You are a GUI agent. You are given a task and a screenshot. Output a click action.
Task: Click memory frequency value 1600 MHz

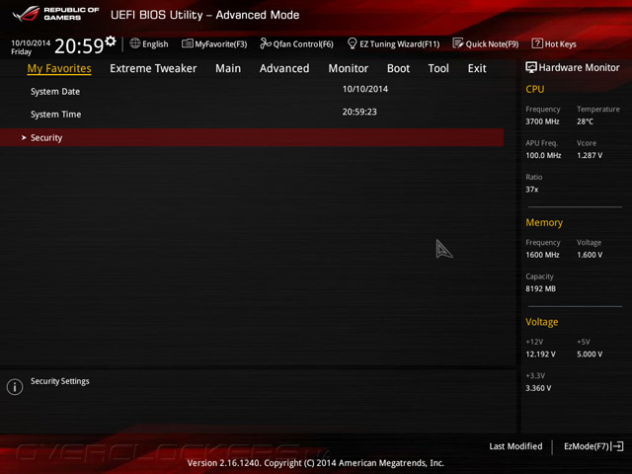point(542,255)
